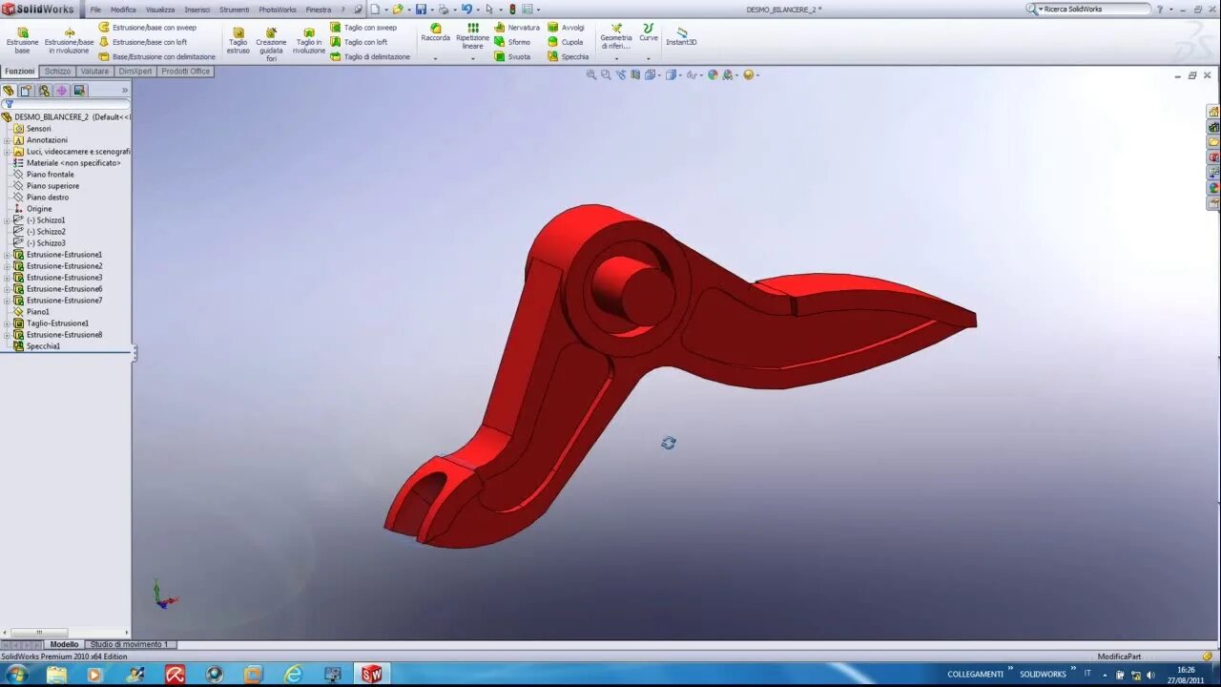1221x687 pixels.
Task: Click the rebuild traffic light icon
Action: point(512,10)
